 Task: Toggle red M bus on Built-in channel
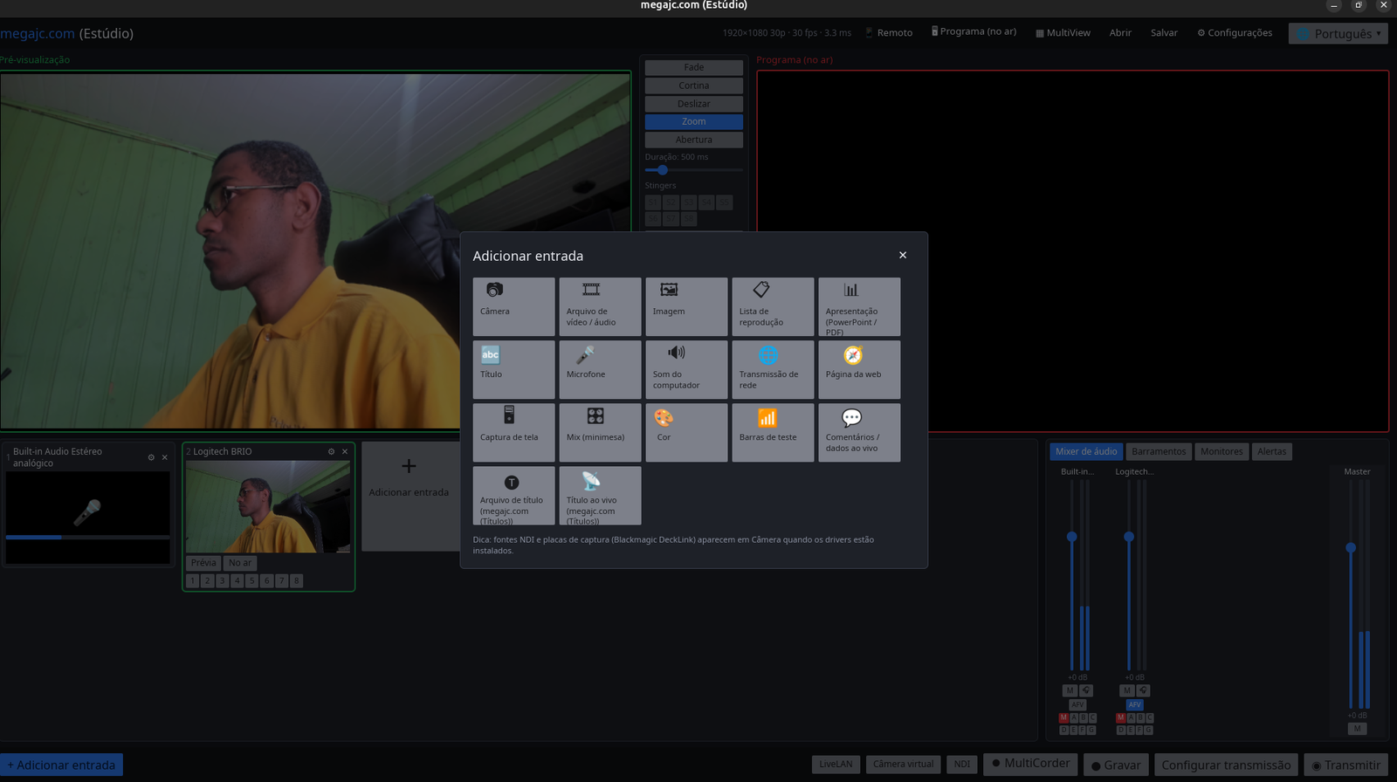pyautogui.click(x=1063, y=717)
